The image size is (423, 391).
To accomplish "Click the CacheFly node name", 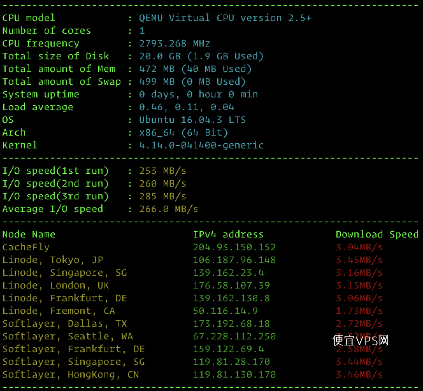I will [26, 247].
